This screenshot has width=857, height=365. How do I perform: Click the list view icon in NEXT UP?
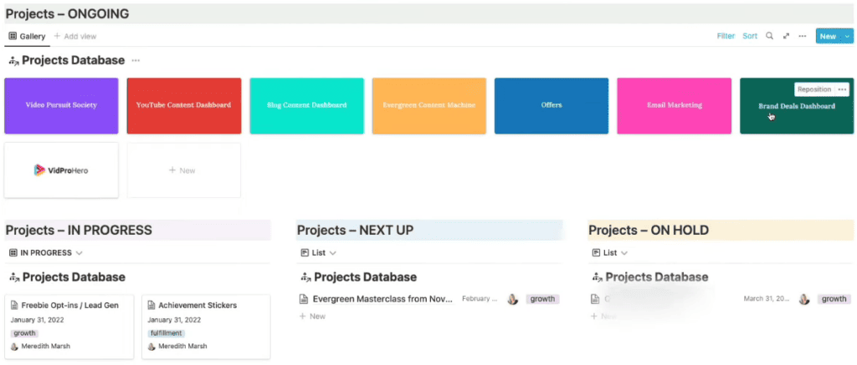tap(305, 253)
